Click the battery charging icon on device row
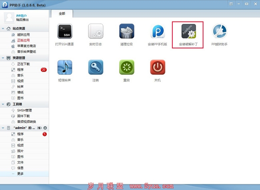 pos(39,128)
